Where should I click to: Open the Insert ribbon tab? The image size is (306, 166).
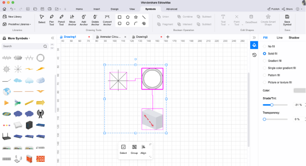point(97,9)
